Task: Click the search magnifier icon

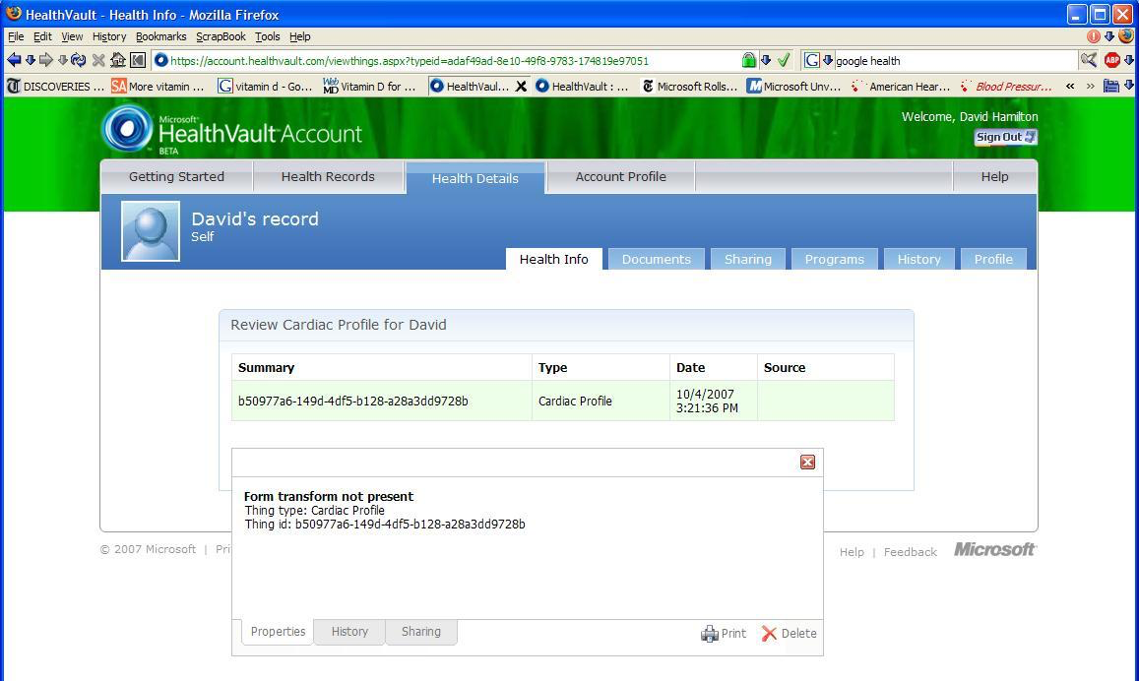Action: (1088, 60)
